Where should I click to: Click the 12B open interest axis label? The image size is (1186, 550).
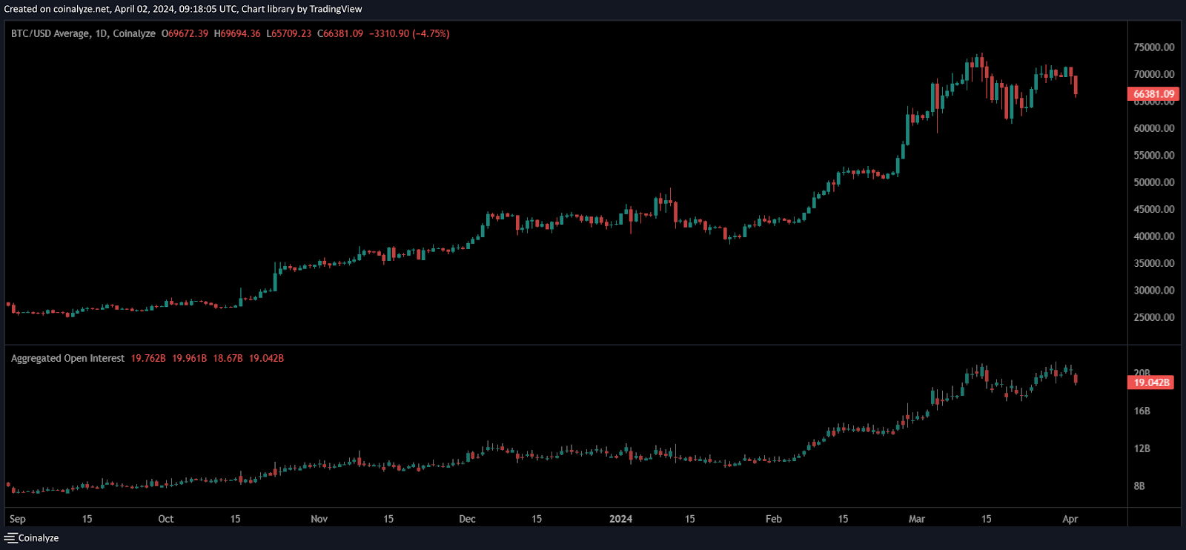1142,448
